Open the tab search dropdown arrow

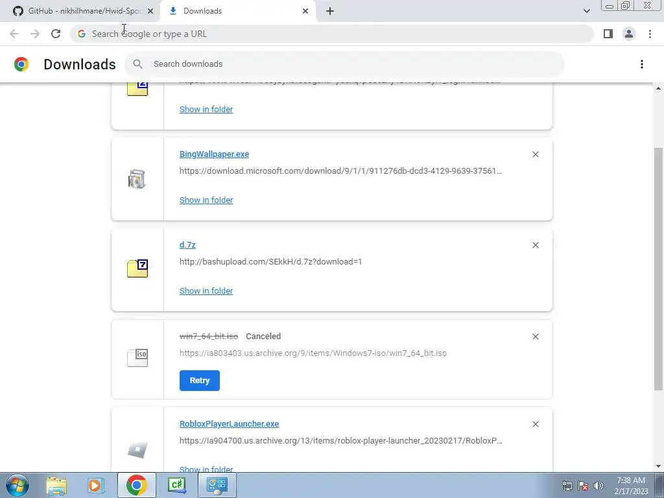[586, 11]
